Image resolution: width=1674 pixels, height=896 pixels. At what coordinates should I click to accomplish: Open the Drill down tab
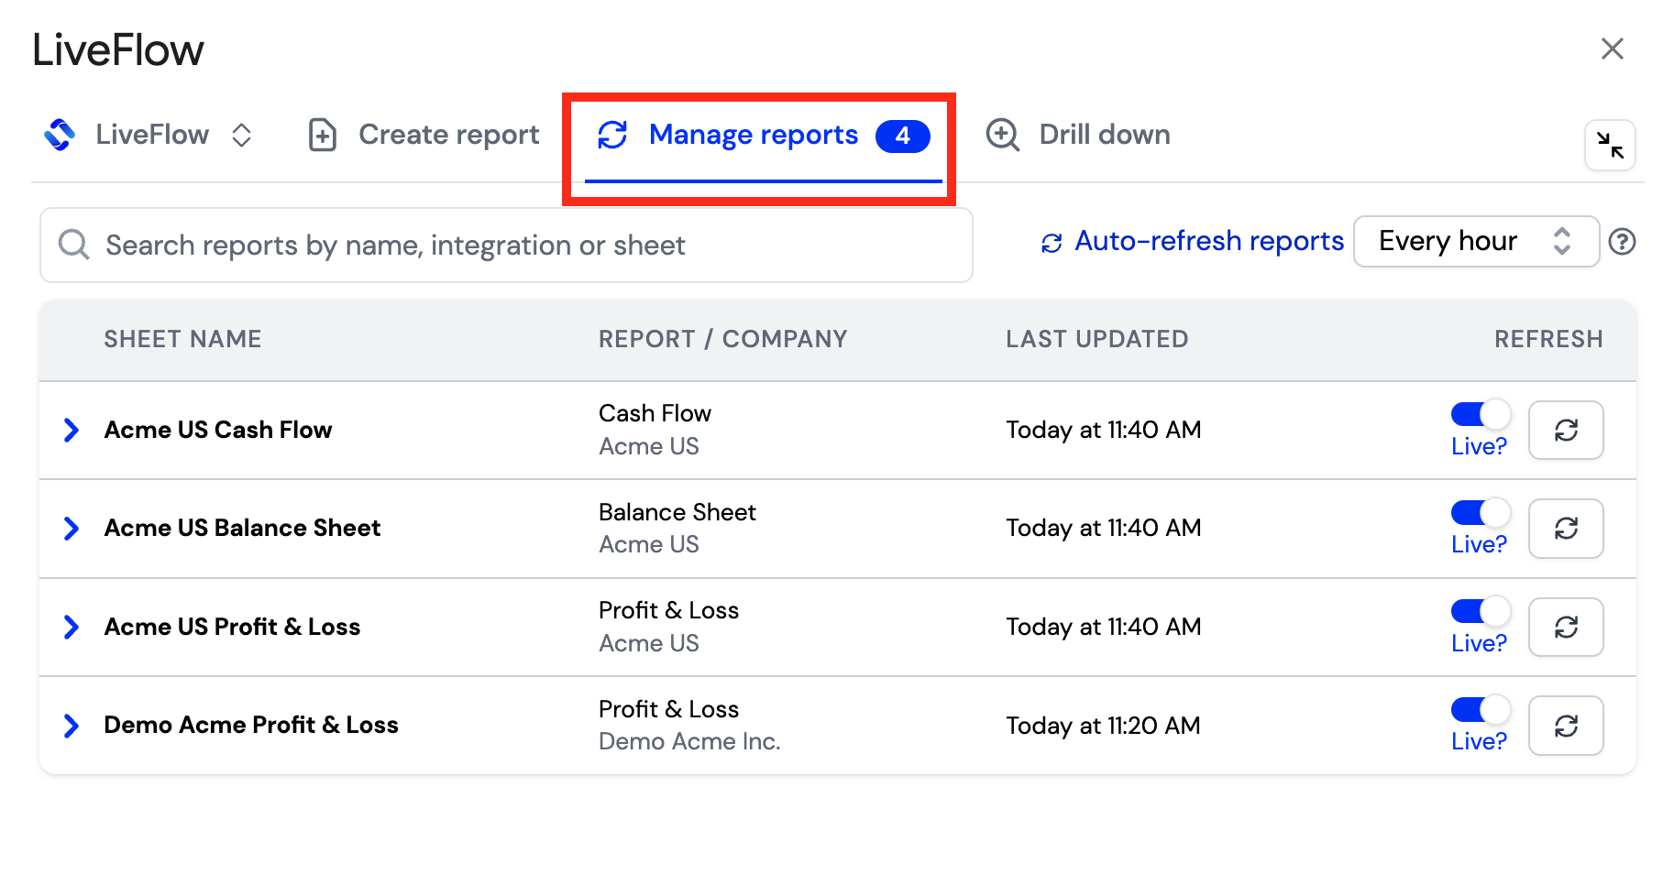(1078, 135)
